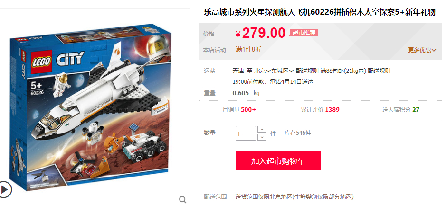Open first 配送规则 link
Image resolution: width=446 pixels, height=204 pixels.
[307, 71]
